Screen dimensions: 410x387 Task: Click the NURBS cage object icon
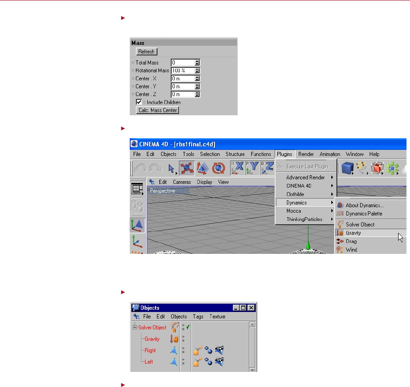(x=377, y=168)
